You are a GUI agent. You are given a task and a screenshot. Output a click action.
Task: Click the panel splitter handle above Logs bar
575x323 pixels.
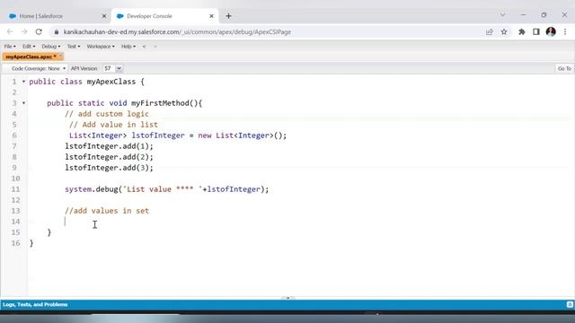(287, 298)
